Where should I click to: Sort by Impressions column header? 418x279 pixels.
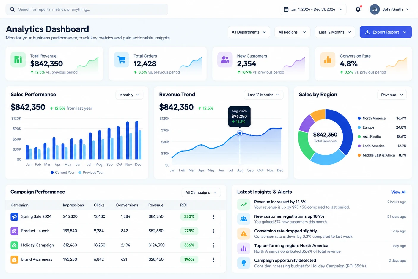coord(73,205)
